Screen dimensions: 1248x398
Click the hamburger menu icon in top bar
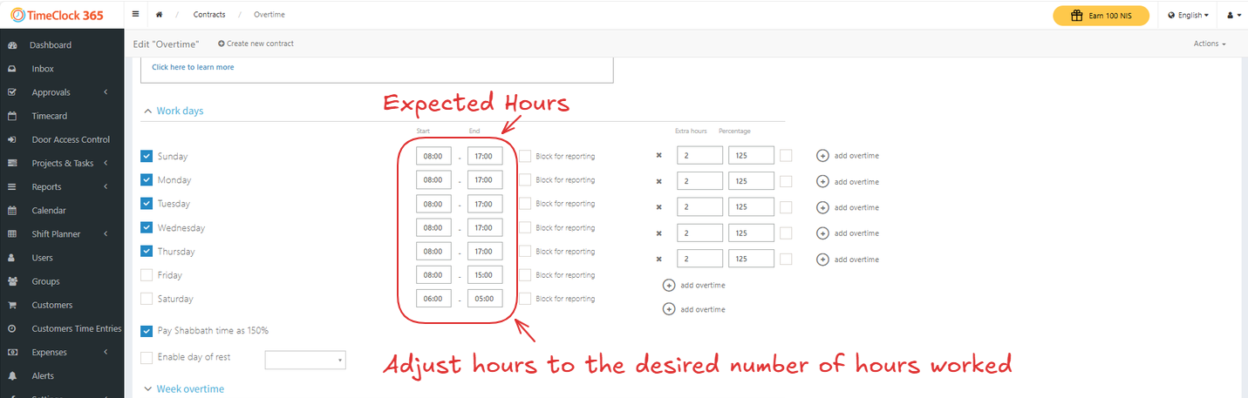coord(135,15)
